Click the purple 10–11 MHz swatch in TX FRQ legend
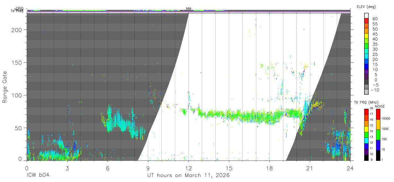This screenshot has height=182, width=394. pos(366,152)
